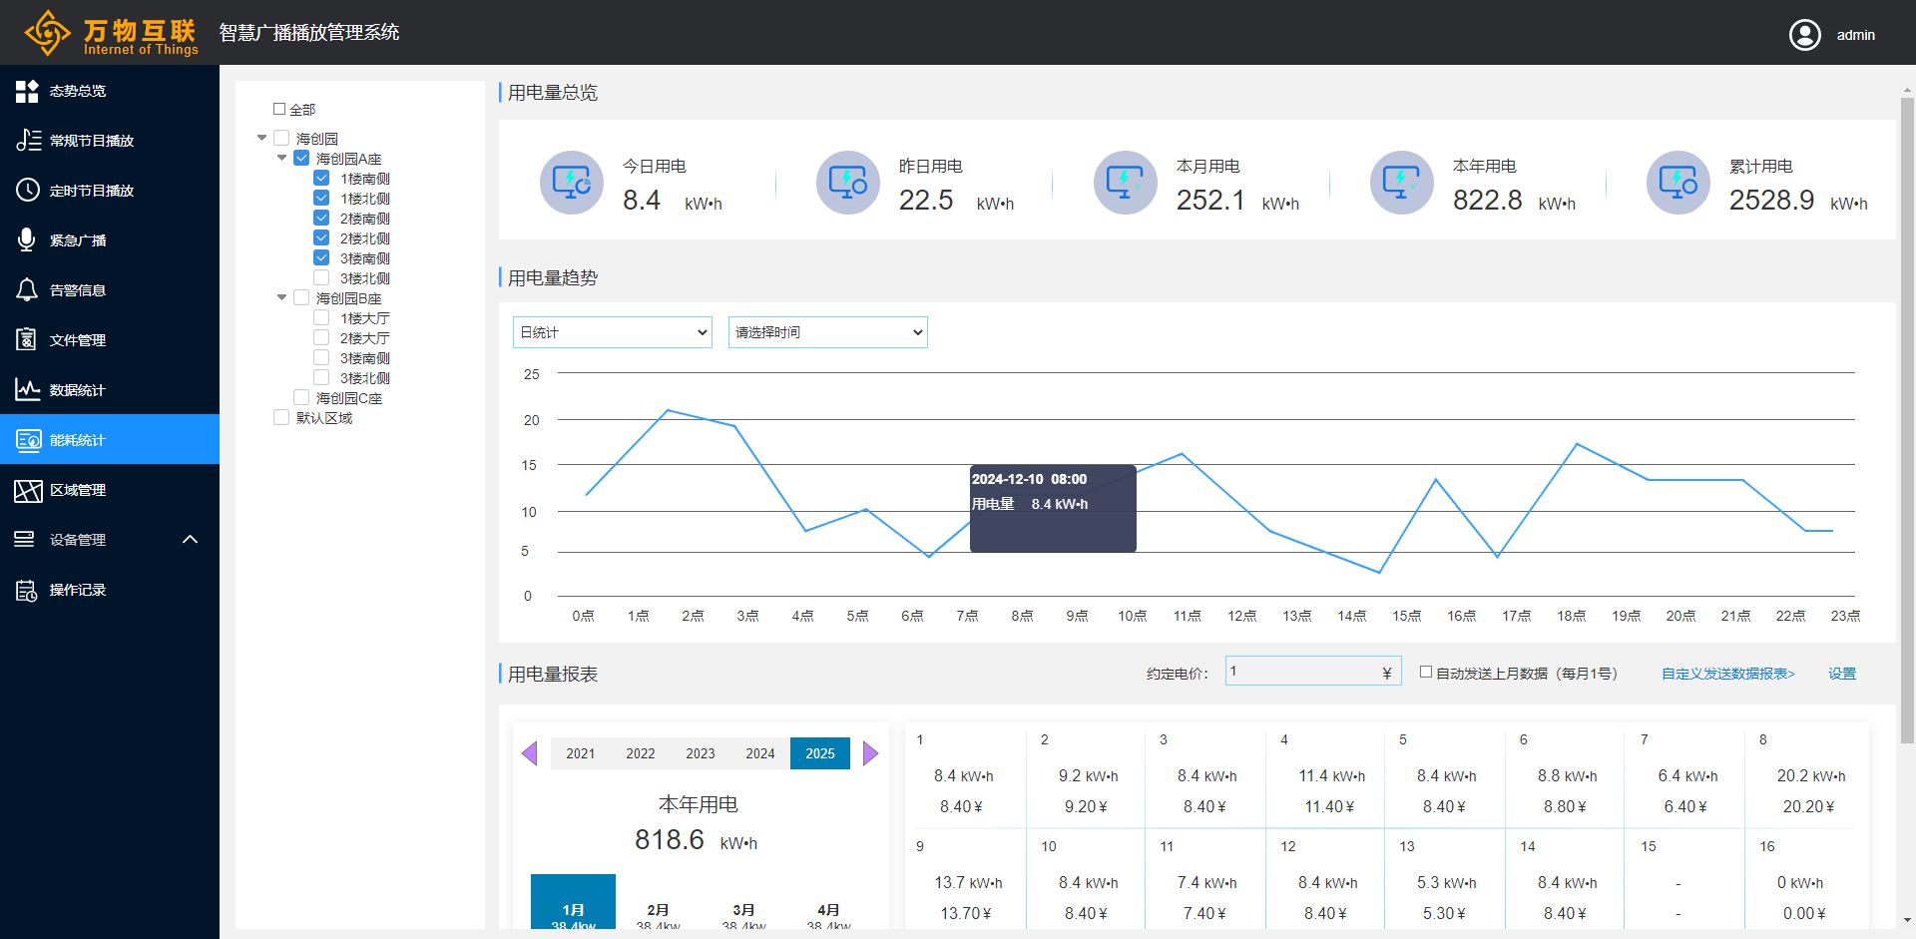This screenshot has width=1916, height=939.
Task: Select the 2022 year tab
Action: 641,753
